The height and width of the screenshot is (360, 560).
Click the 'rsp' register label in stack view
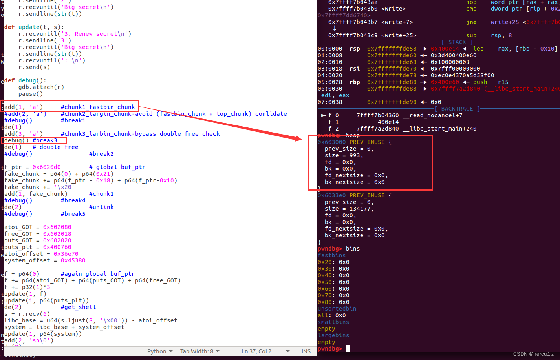[355, 49]
